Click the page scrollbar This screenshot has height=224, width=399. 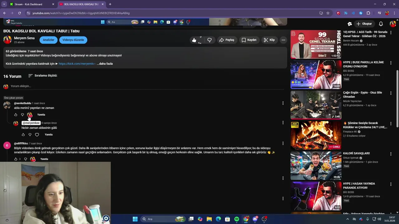point(397,98)
